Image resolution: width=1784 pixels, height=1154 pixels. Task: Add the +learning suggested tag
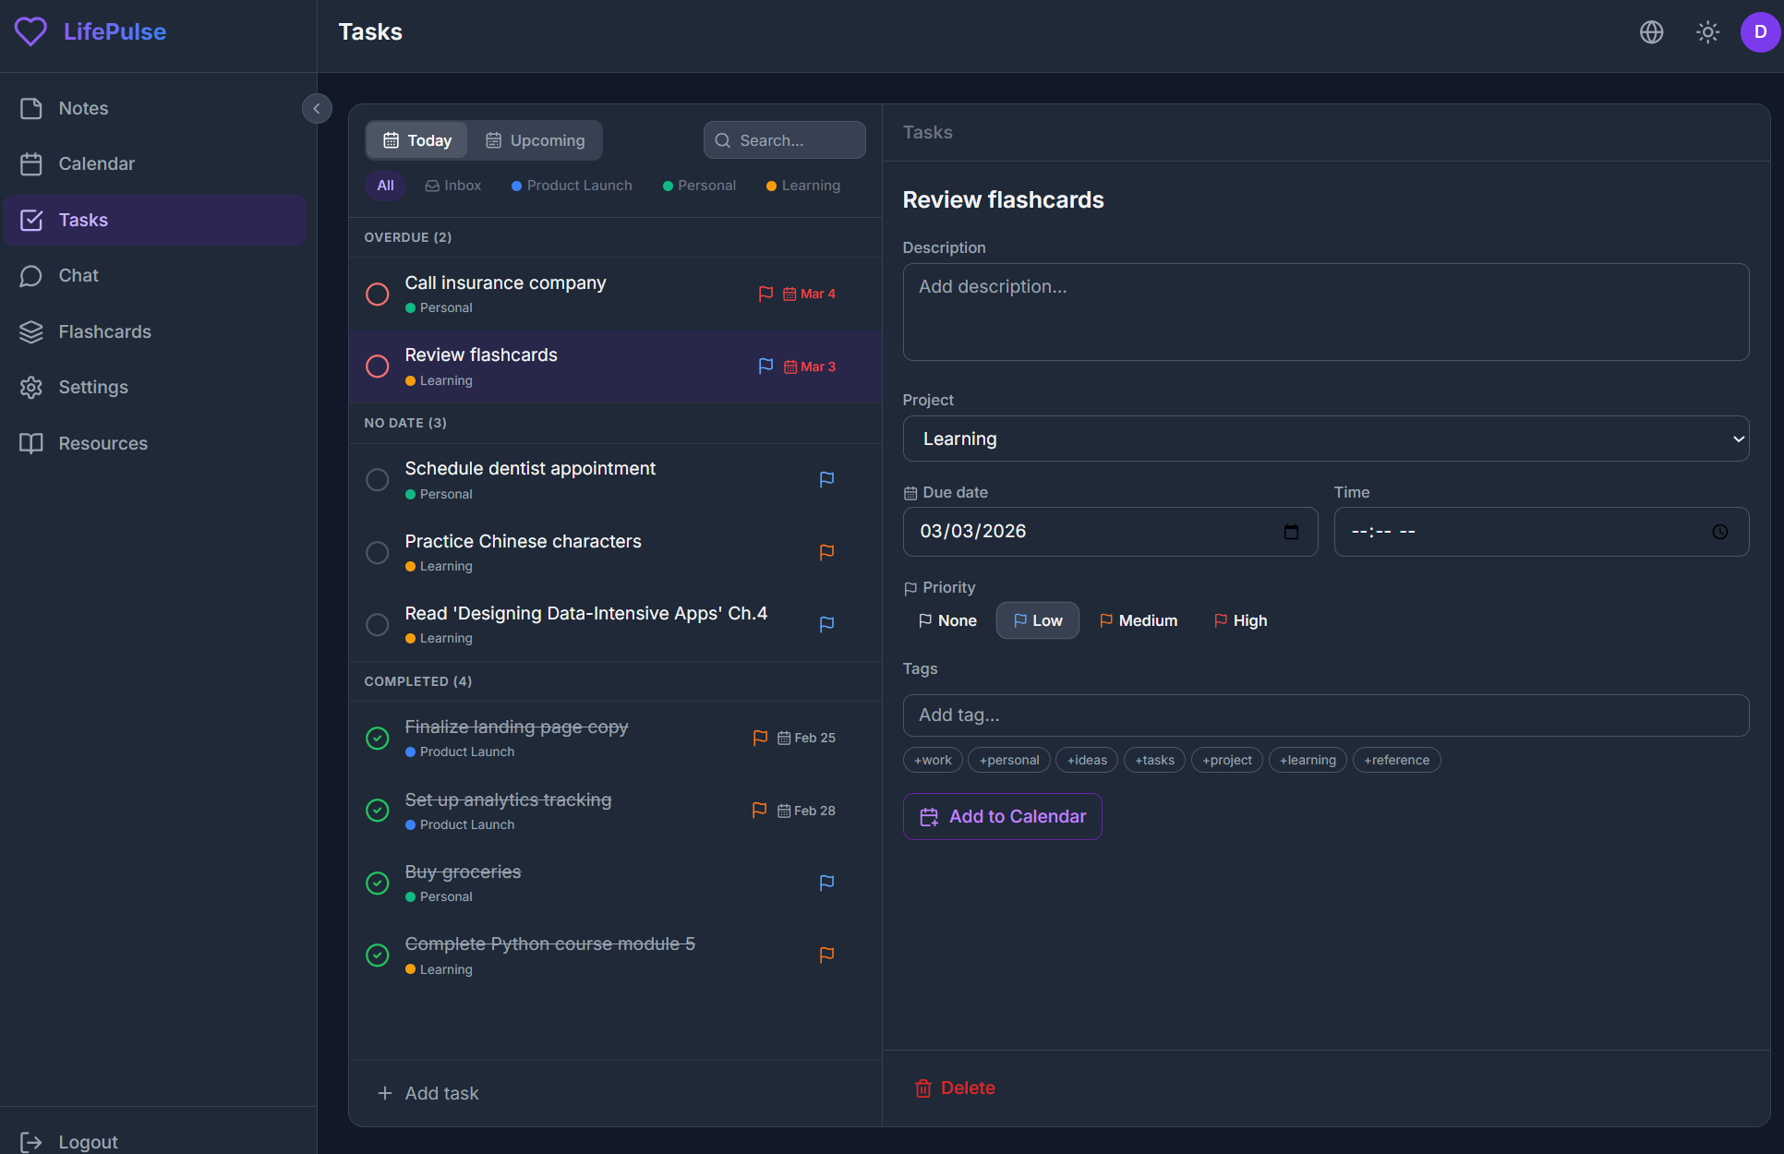click(1307, 760)
